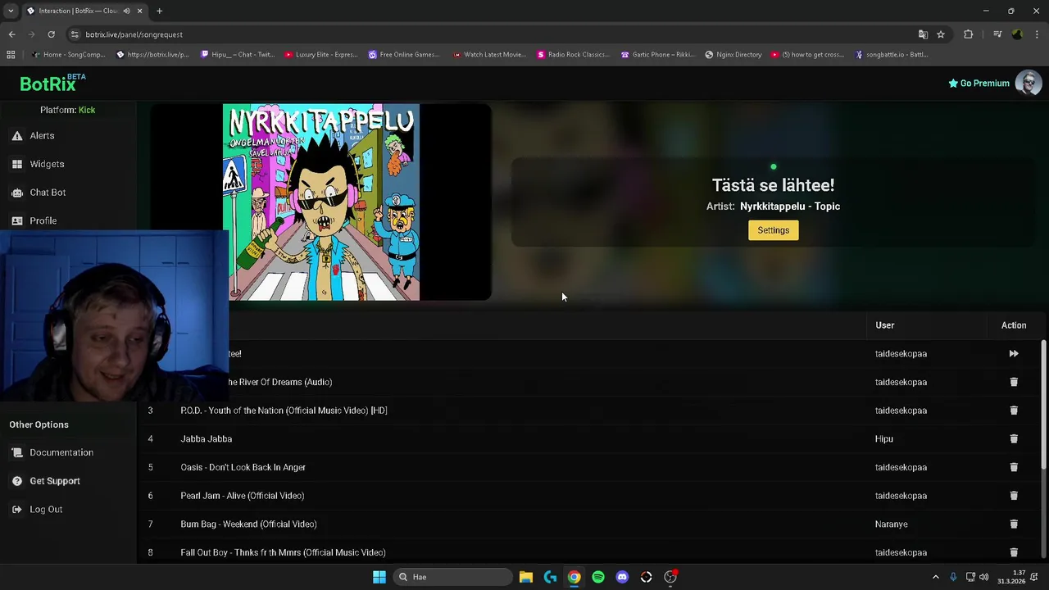Go back in browser history
Image resolution: width=1049 pixels, height=590 pixels.
11,34
